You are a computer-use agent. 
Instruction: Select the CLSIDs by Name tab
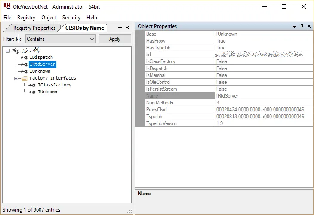(x=84, y=28)
